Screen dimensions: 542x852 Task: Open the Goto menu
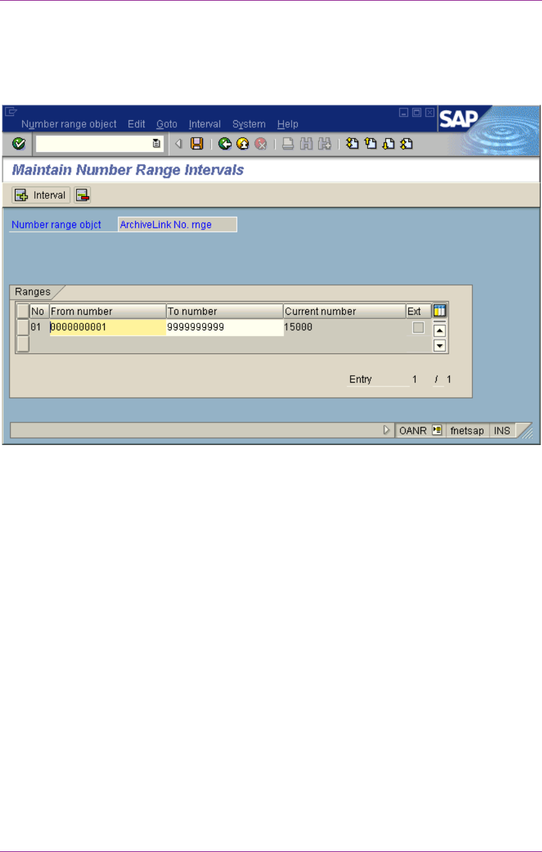pyautogui.click(x=167, y=124)
